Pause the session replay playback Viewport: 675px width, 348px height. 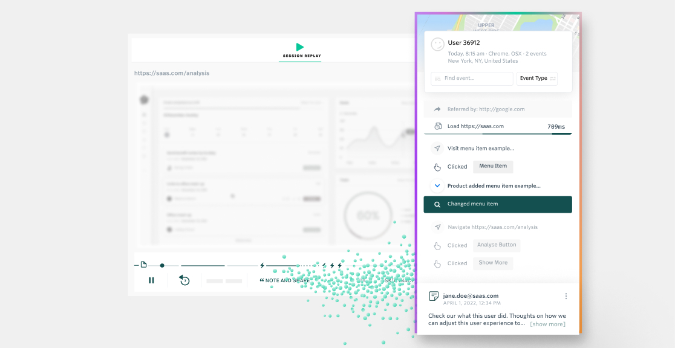click(151, 280)
